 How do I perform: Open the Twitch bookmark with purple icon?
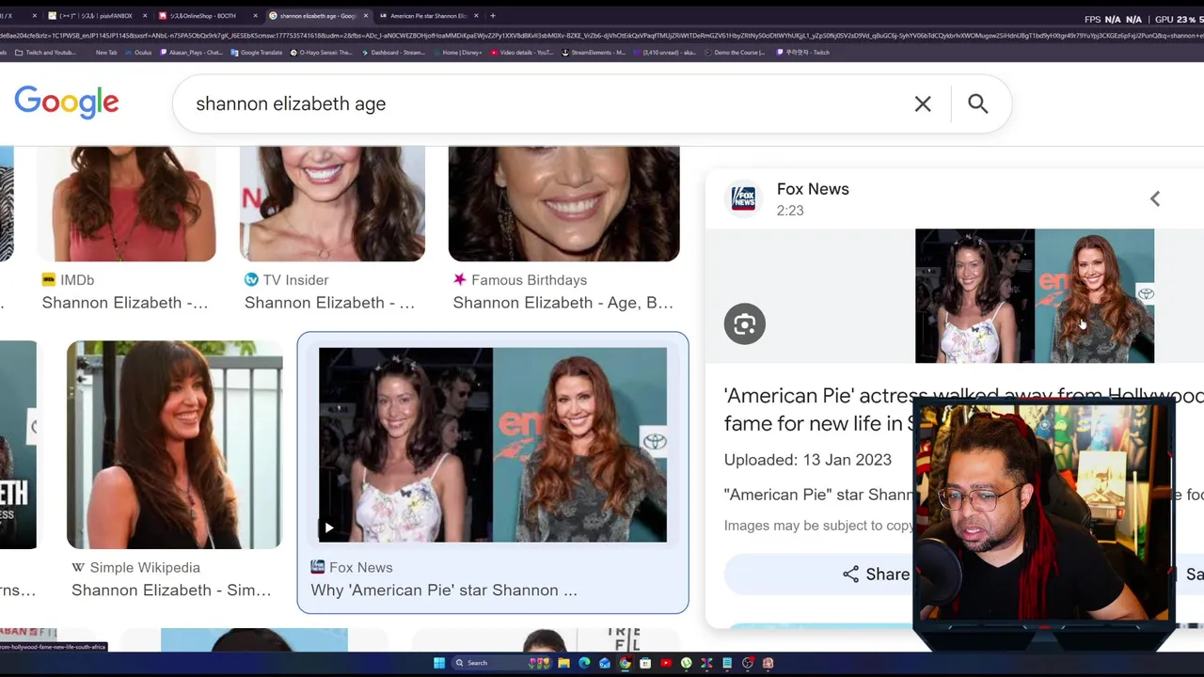pyautogui.click(x=803, y=53)
